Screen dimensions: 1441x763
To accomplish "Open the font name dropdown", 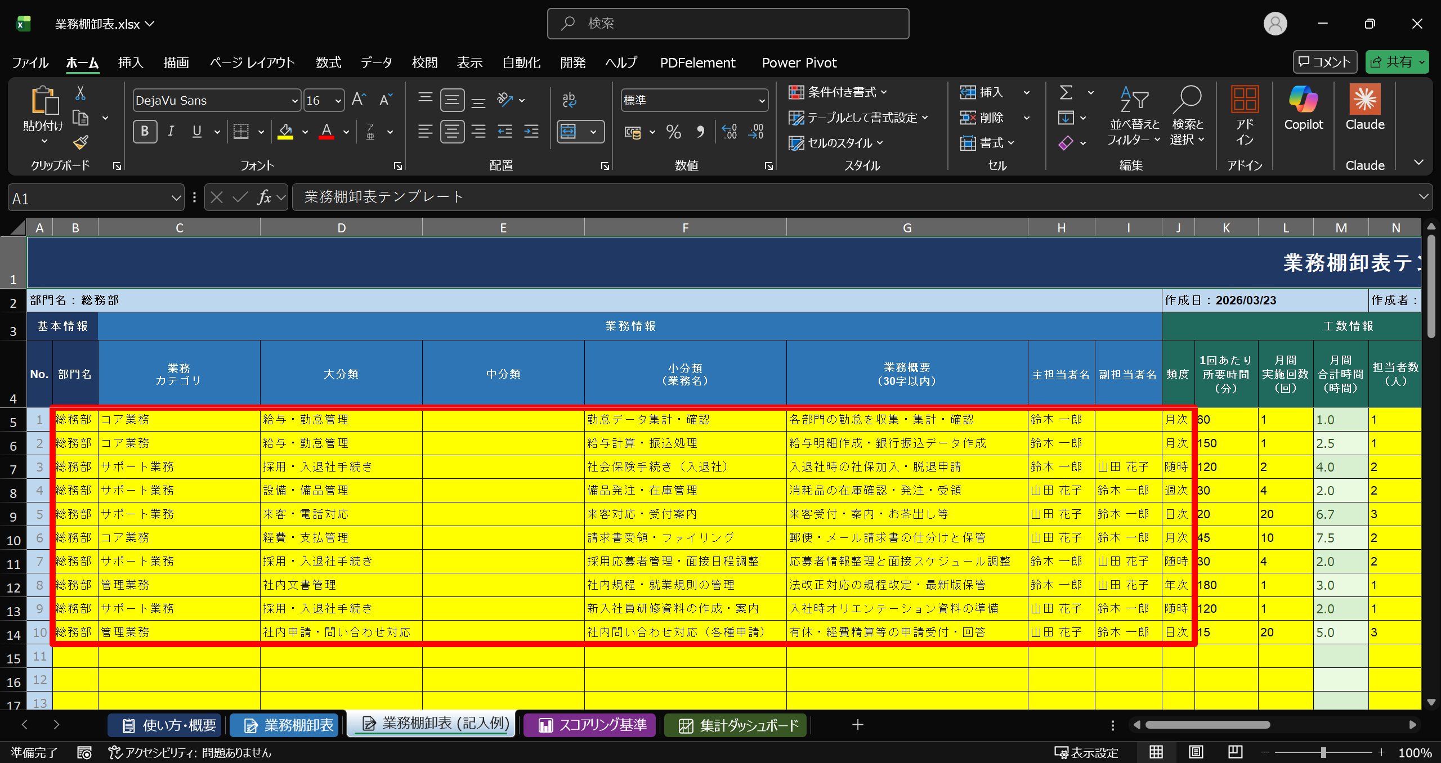I will [x=294, y=101].
